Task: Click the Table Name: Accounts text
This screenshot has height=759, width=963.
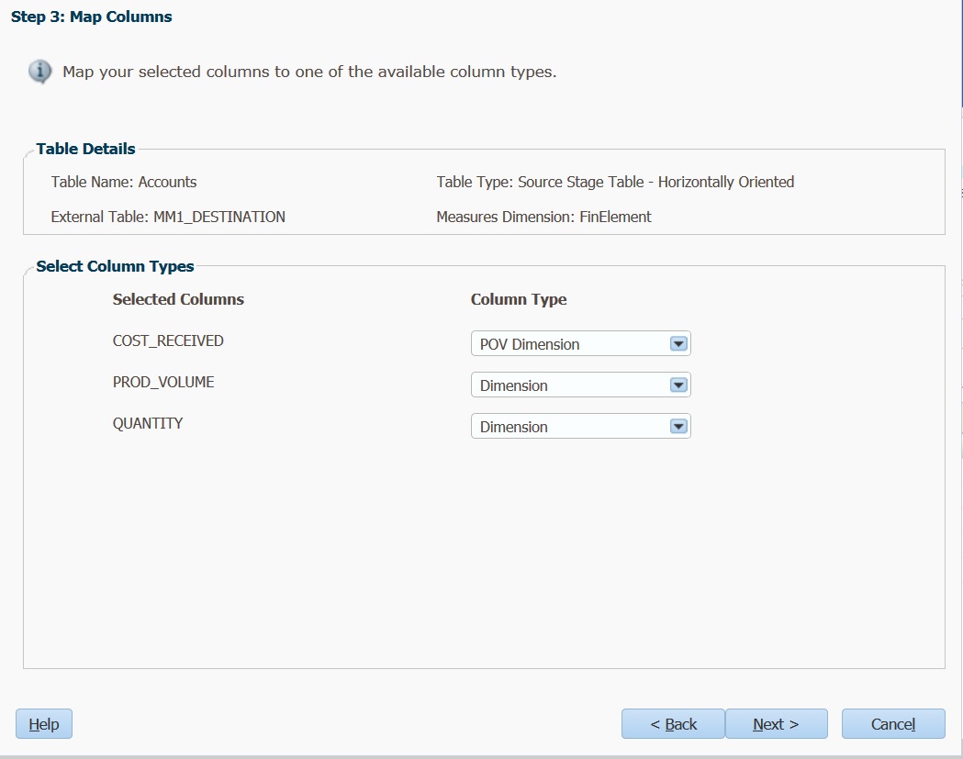Action: pos(124,182)
